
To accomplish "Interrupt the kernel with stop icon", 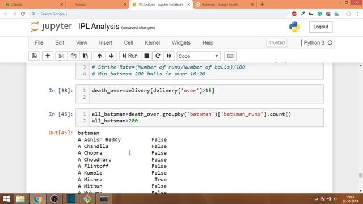I will 146,56.
